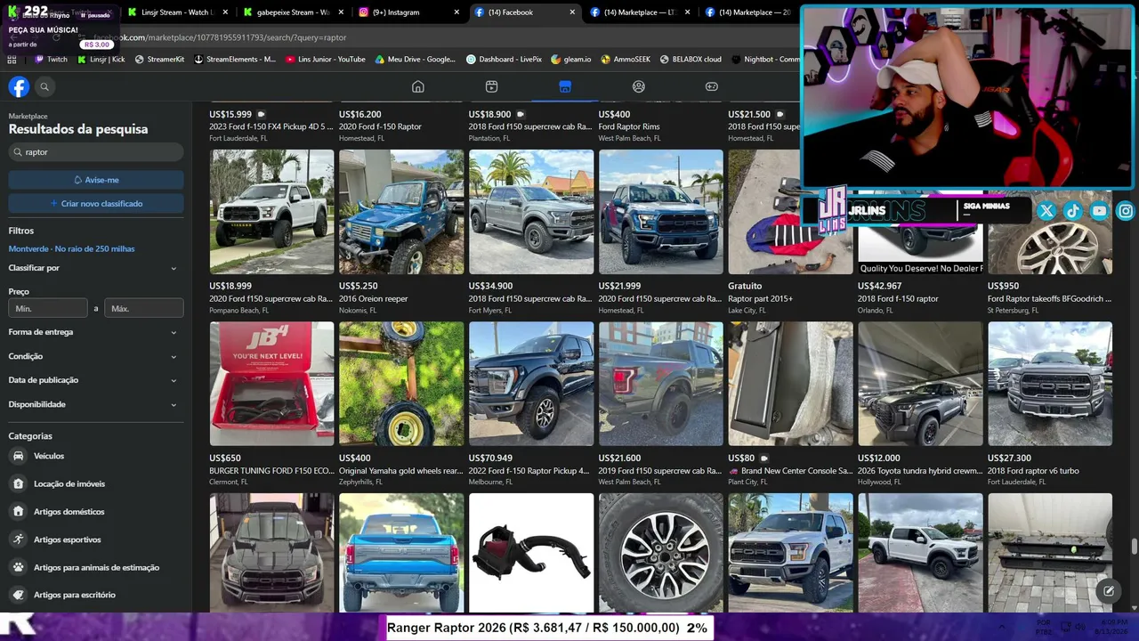Open the 2018 Ford raptor v6 turbo photo
The width and height of the screenshot is (1139, 641).
(x=1050, y=384)
